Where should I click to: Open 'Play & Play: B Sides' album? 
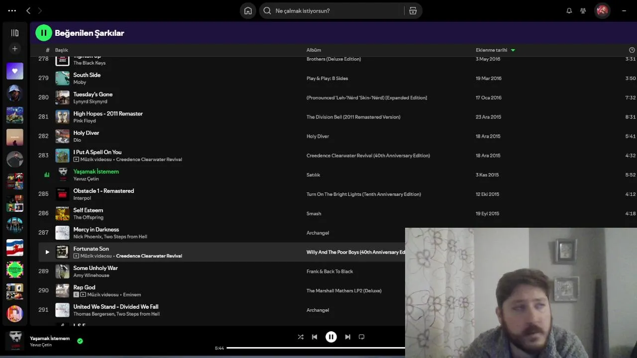tap(327, 79)
